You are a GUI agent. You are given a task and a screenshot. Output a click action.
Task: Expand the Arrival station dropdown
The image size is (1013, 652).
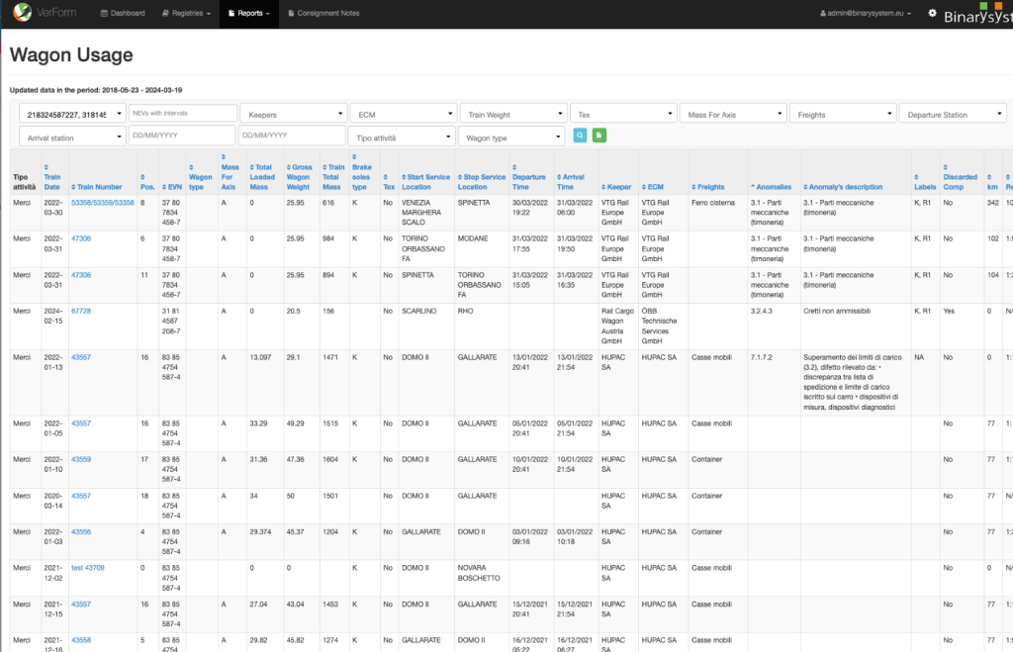pyautogui.click(x=71, y=138)
